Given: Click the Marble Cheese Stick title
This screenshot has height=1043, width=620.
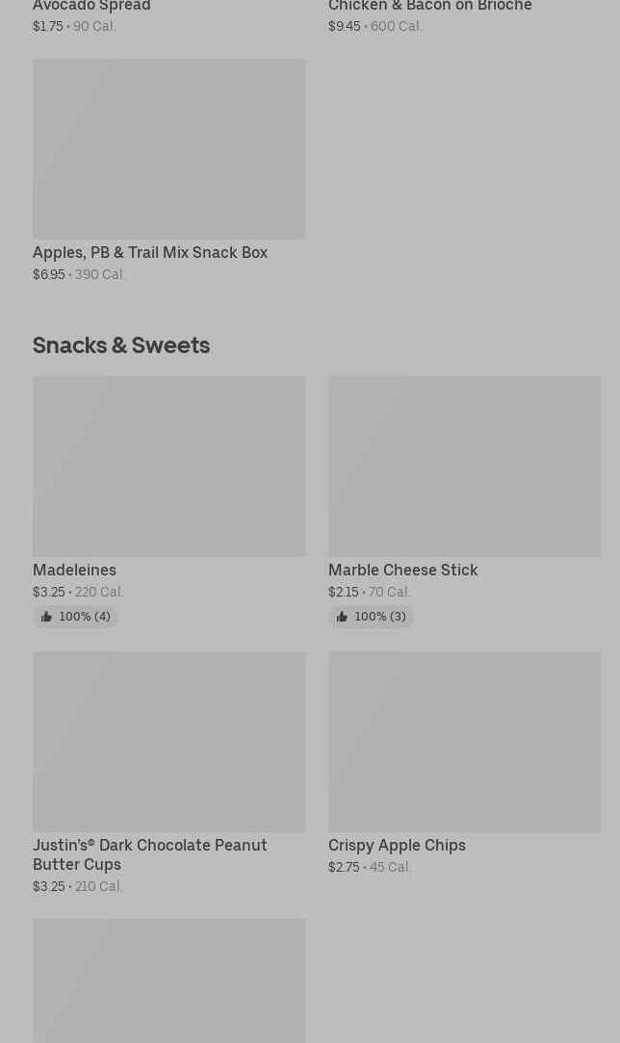Looking at the screenshot, I should pos(402,570).
